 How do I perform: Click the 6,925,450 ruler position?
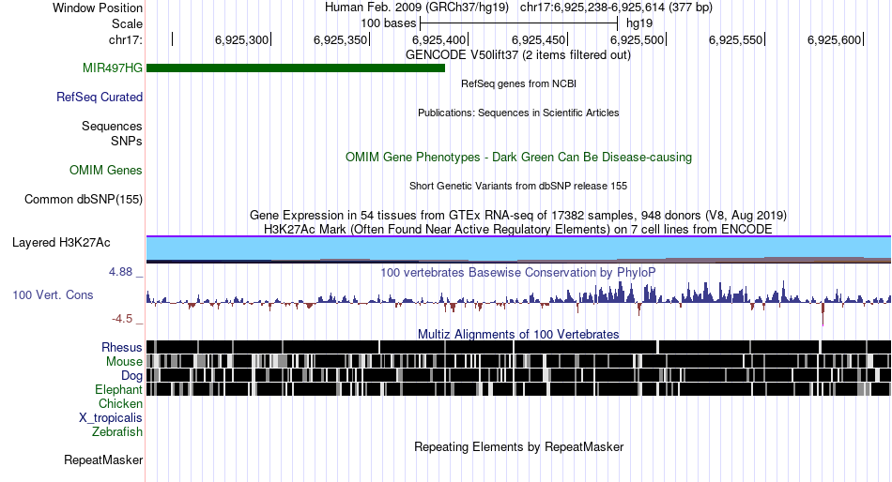pyautogui.click(x=539, y=39)
